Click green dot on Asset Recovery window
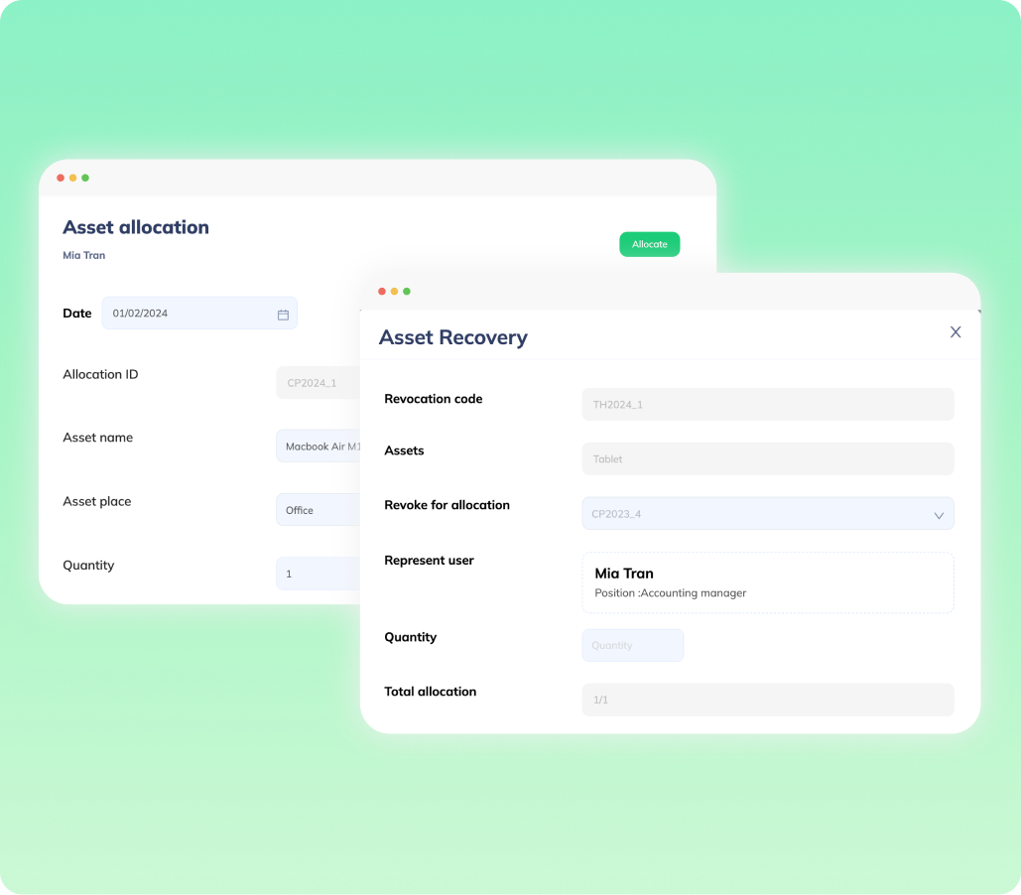The image size is (1021, 895). point(407,291)
